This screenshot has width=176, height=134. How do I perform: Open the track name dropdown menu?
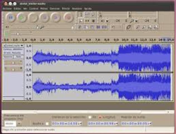(x=14, y=46)
